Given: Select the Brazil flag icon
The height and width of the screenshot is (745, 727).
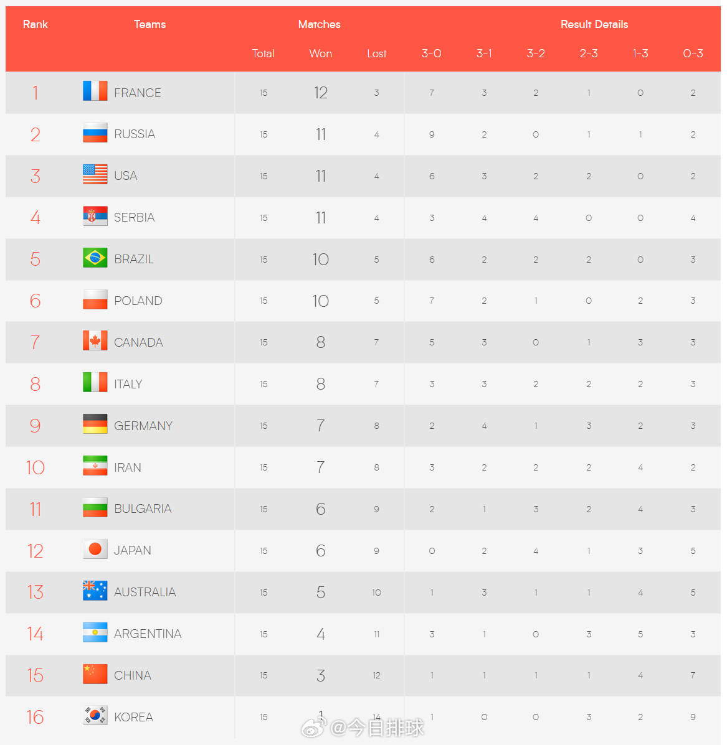Looking at the screenshot, I should (95, 258).
